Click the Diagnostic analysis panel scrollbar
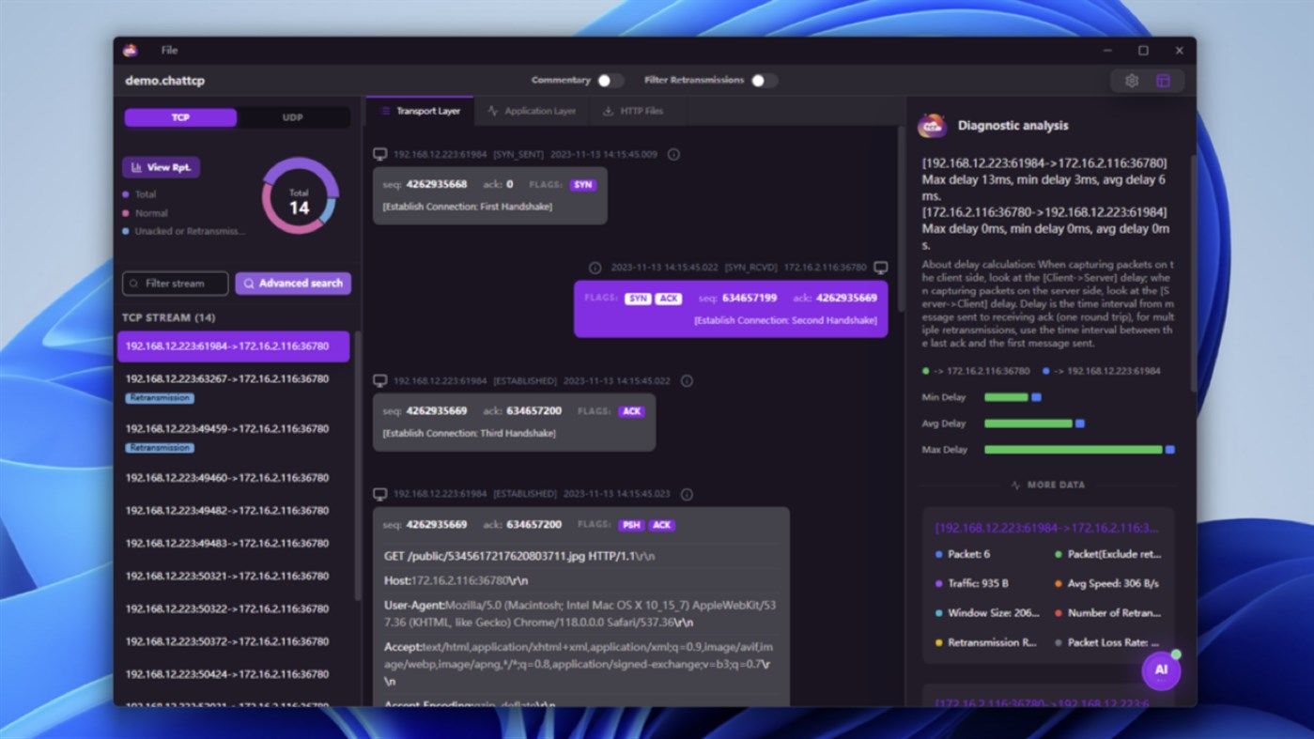The height and width of the screenshot is (739, 1314). click(x=1193, y=272)
